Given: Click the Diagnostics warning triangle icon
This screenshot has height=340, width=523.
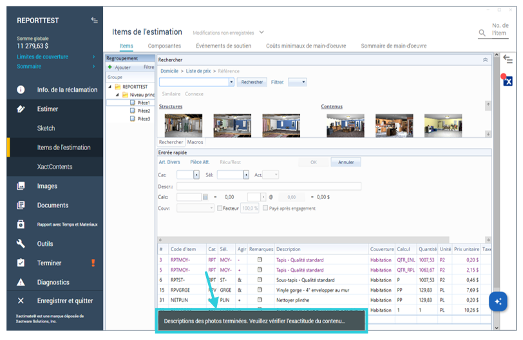Looking at the screenshot, I should [21, 282].
